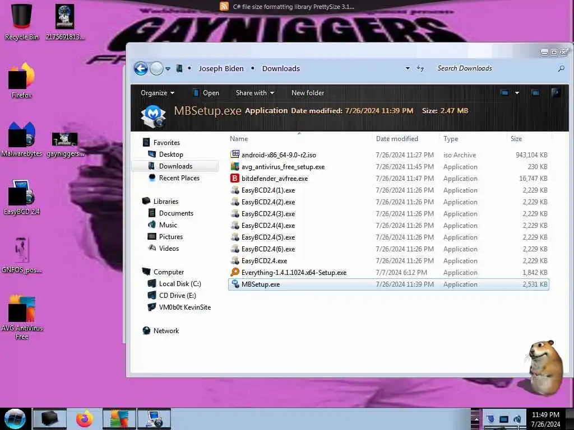Click Open in the Explorer toolbar
Viewport: 574px width, 430px height.
coord(206,93)
